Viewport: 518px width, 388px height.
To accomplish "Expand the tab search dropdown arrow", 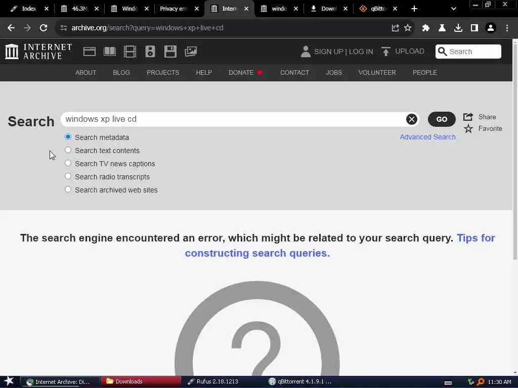I will pos(454,9).
